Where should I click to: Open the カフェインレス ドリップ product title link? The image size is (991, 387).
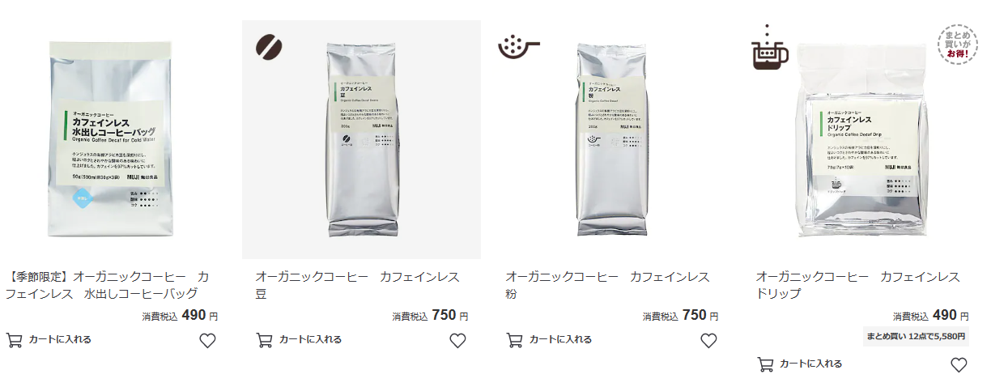pyautogui.click(x=858, y=285)
